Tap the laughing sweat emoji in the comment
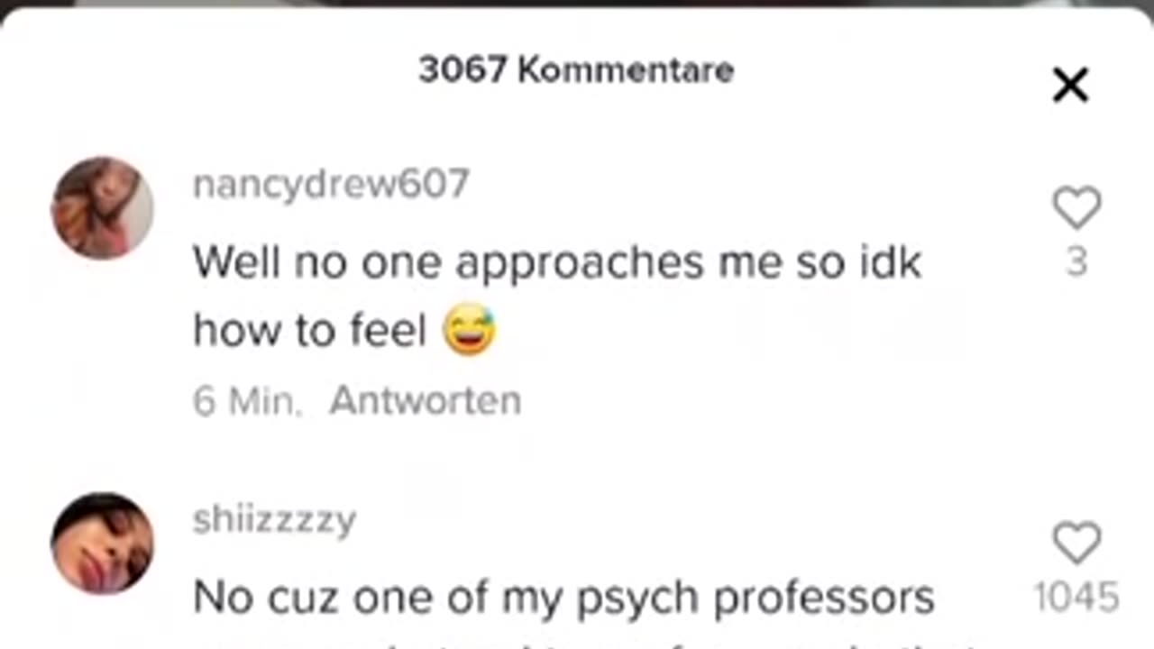The width and height of the screenshot is (1154, 649). tap(470, 332)
